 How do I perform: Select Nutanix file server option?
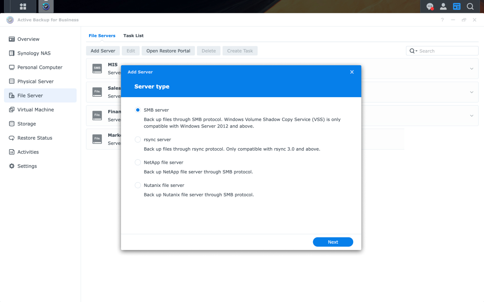coord(137,185)
